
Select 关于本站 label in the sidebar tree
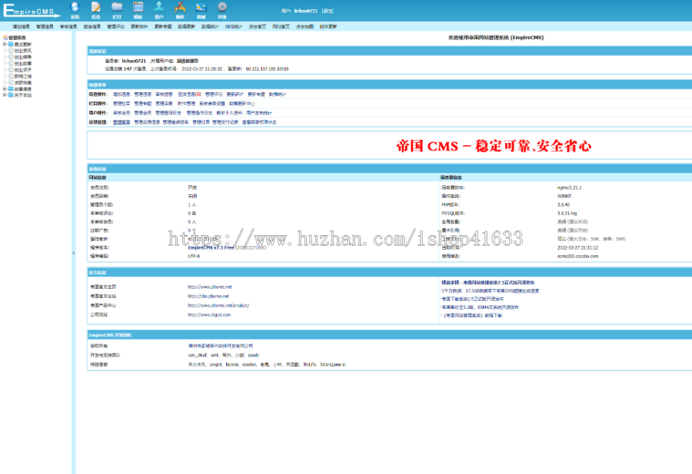pyautogui.click(x=22, y=94)
